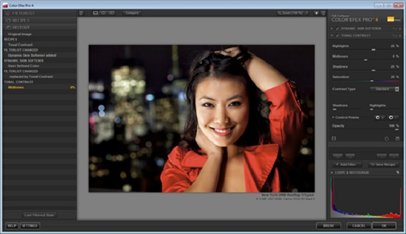Viewport: 406px width, 234px height.
Task: Click add negative control point icon
Action: pyautogui.click(x=391, y=117)
